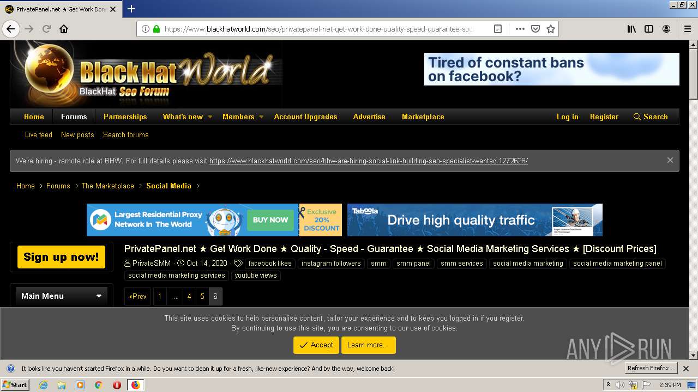Dismiss the BHW hiring notice
Image resolution: width=698 pixels, height=392 pixels.
670,160
